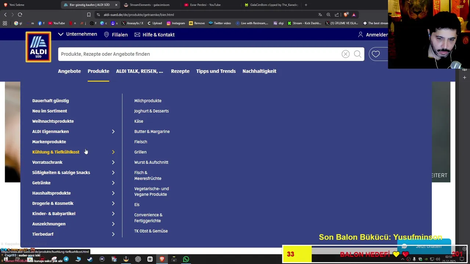The image size is (470, 264).
Task: Open Steam from taskbar
Action: (90, 259)
